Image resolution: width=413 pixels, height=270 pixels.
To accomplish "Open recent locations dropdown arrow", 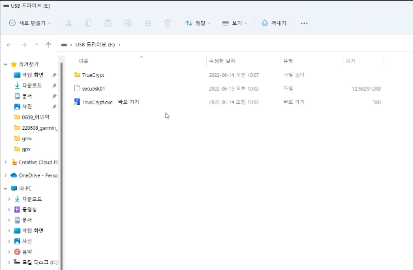I will 37,44.
